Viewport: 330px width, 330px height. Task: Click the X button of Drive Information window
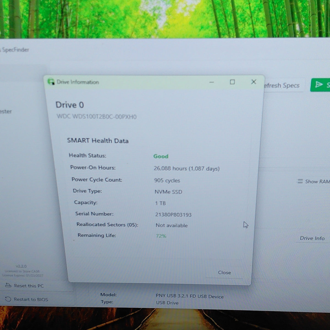pyautogui.click(x=254, y=82)
